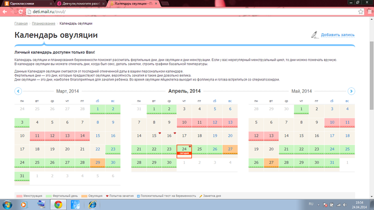Click the browser back button
The height and width of the screenshot is (210, 374).
(5, 12)
